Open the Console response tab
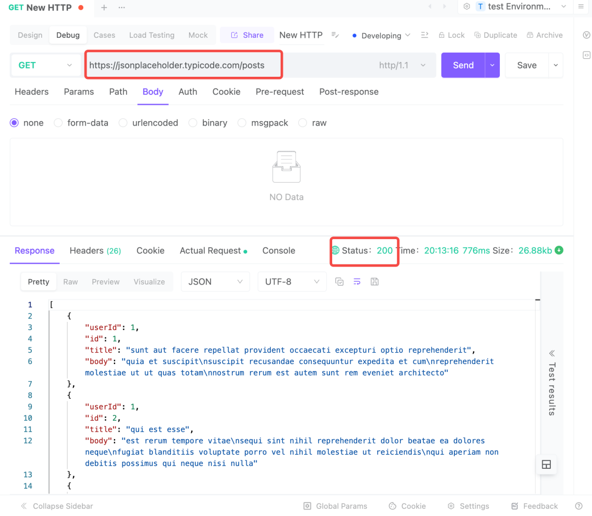 (278, 251)
